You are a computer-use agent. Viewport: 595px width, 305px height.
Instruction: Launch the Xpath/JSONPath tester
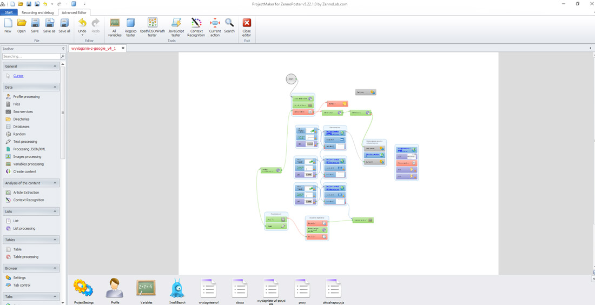[x=152, y=27]
